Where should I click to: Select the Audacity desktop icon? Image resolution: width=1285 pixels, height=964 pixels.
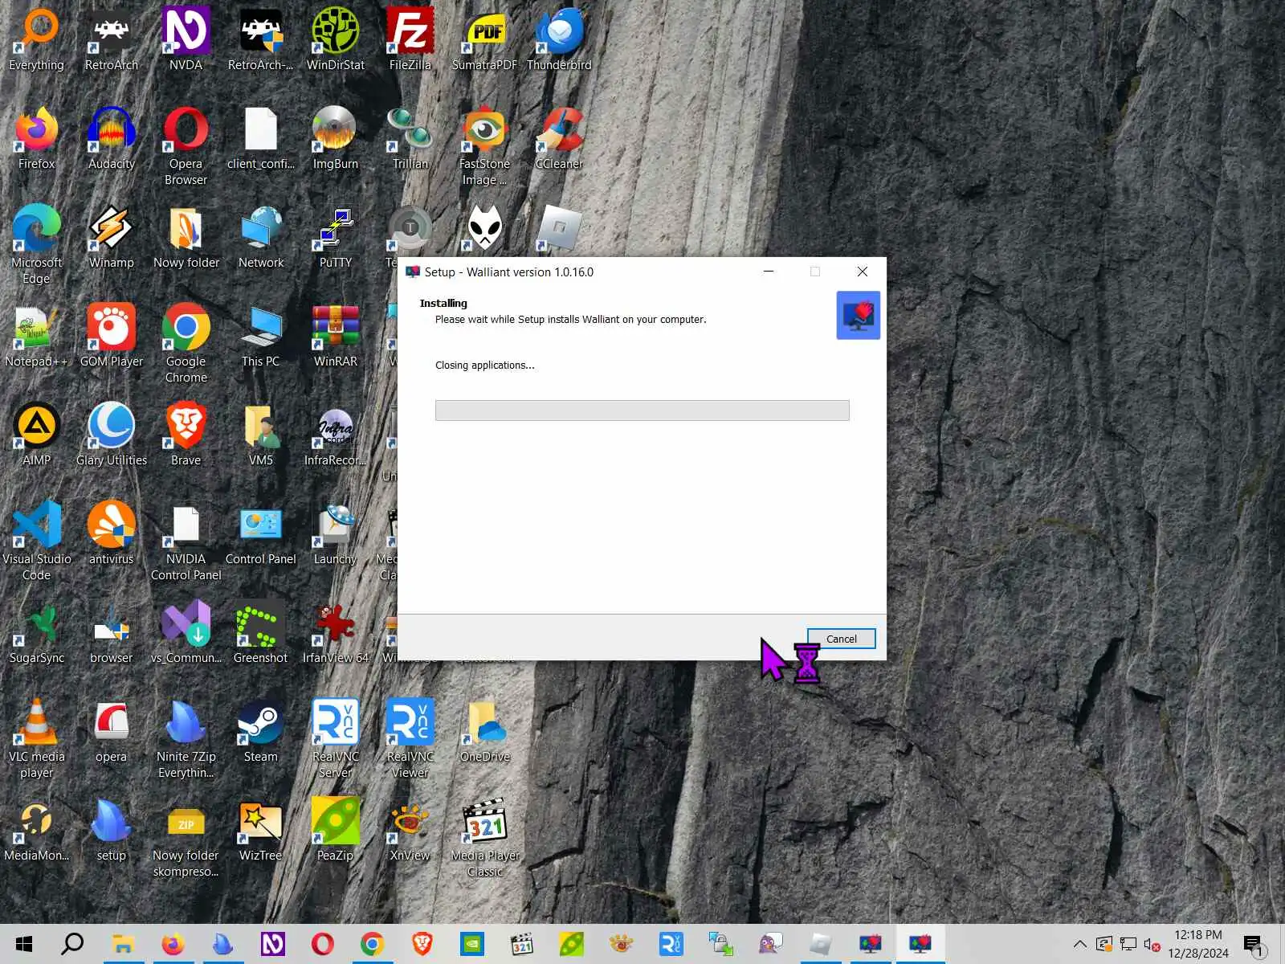112,138
